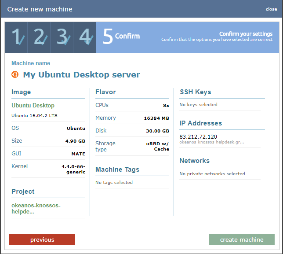The width and height of the screenshot is (283, 254).
Task: Click the Networks section heading
Action: click(x=194, y=161)
